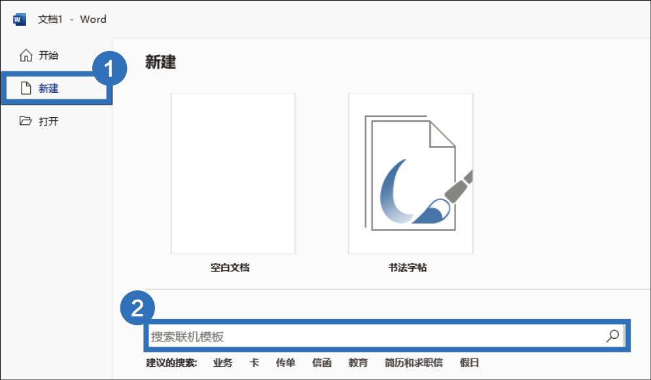Click the folder icon beside 打开

pos(26,121)
